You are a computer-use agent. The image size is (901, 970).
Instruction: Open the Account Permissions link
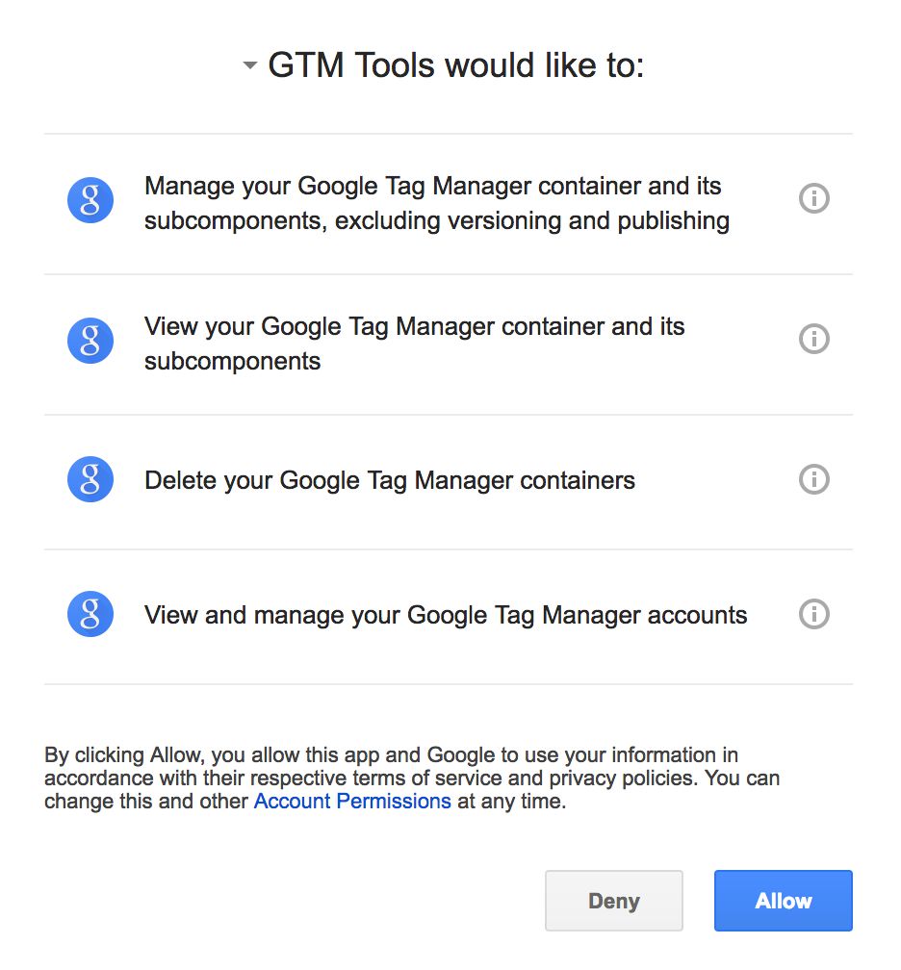click(352, 801)
